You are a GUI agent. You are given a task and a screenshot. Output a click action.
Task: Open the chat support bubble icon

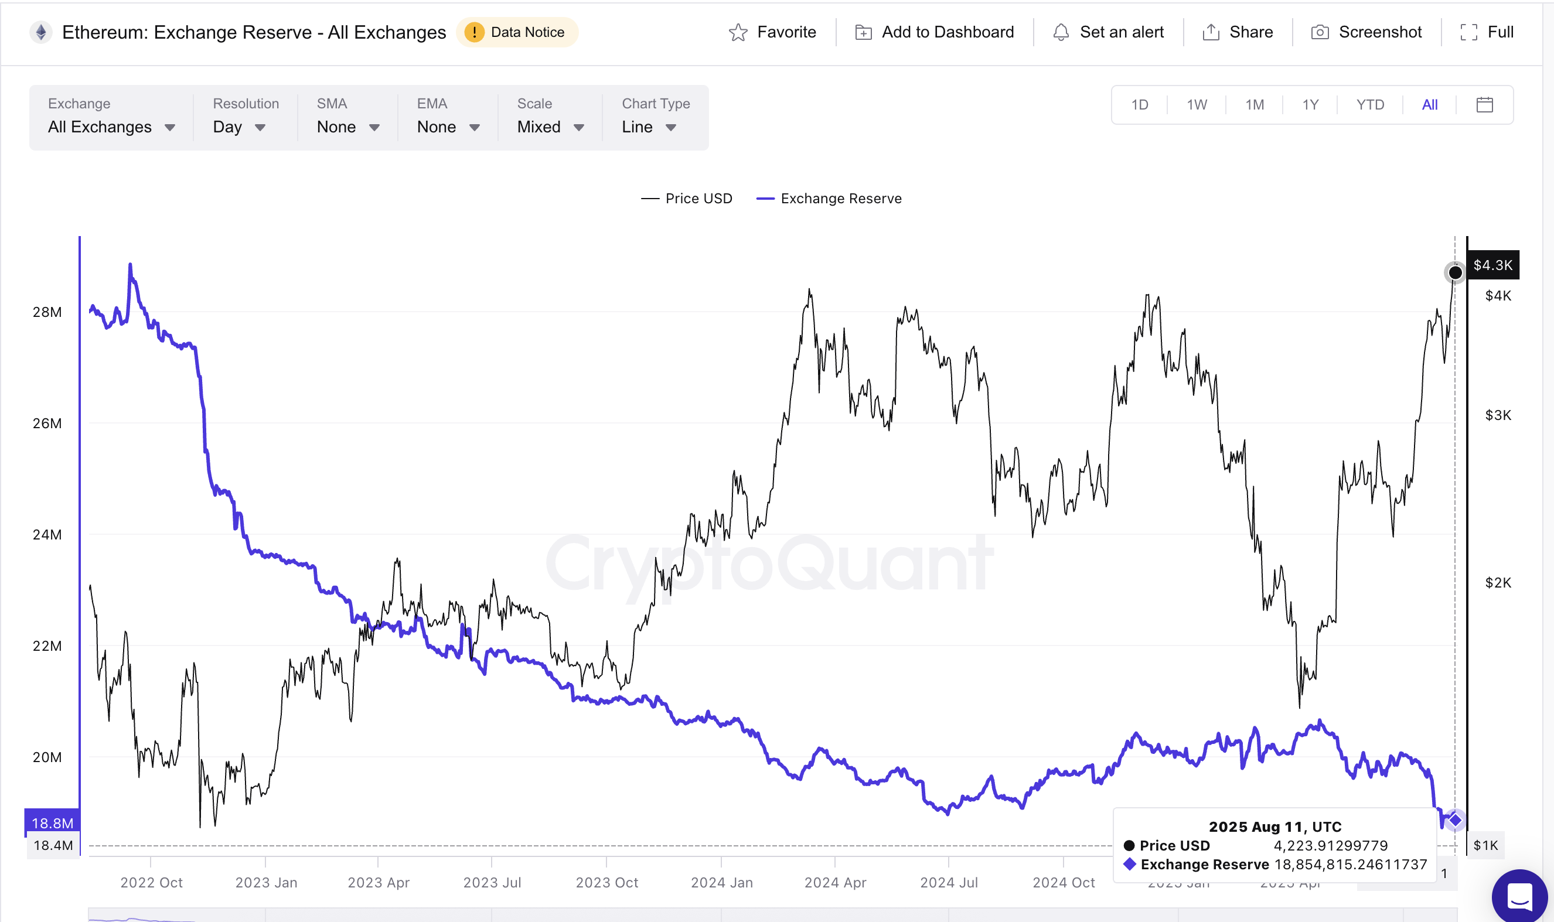click(x=1519, y=896)
